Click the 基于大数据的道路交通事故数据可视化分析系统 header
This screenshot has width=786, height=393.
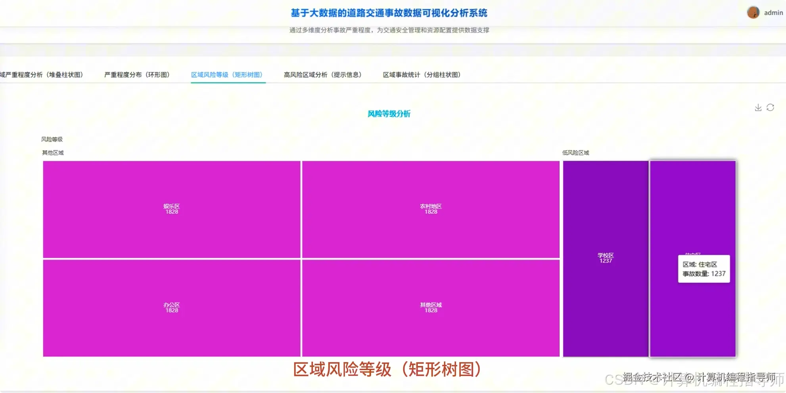(389, 13)
